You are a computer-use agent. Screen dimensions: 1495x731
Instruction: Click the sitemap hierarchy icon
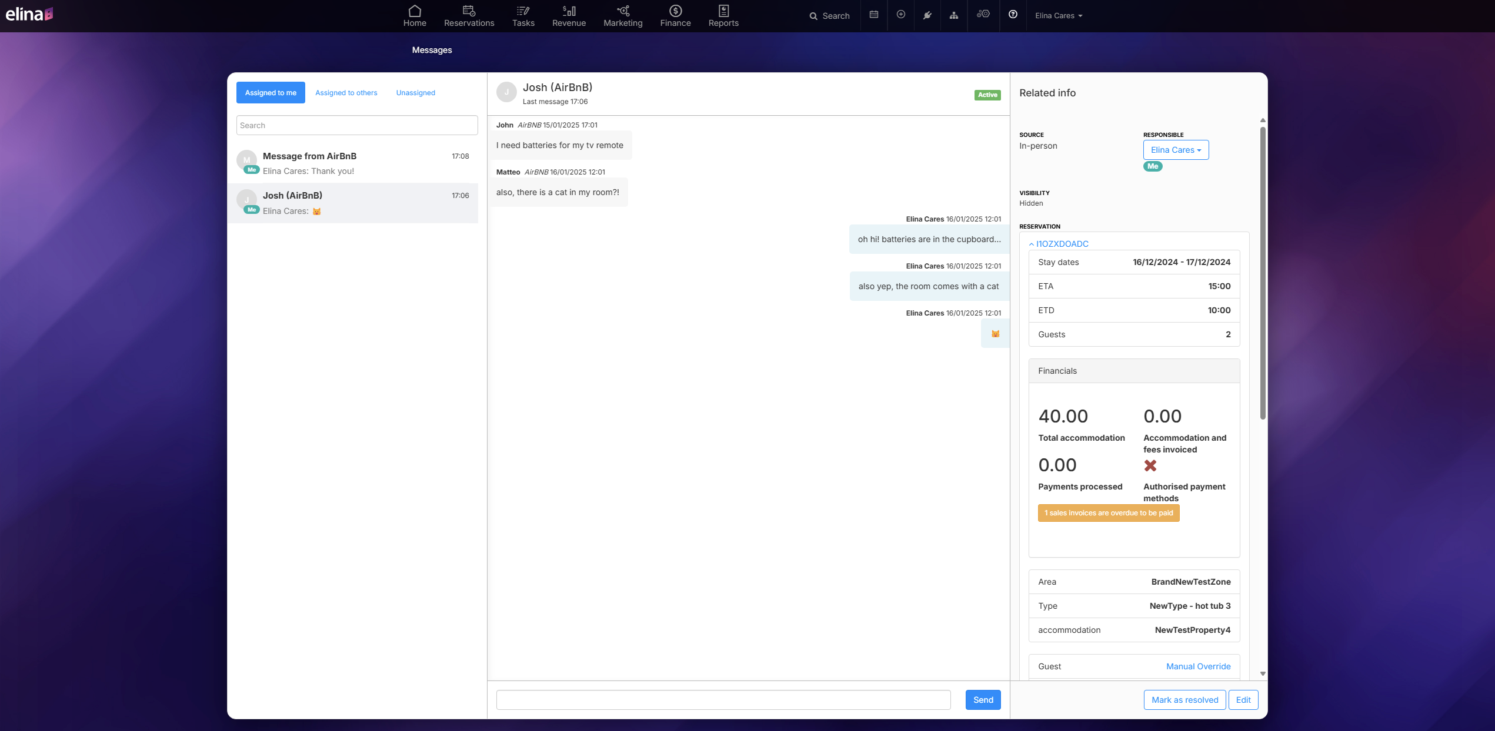tap(953, 15)
